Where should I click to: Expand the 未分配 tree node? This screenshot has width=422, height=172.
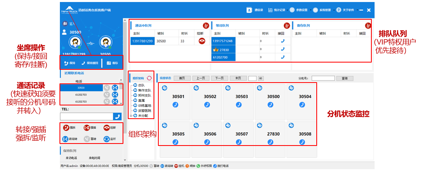click(x=131, y=115)
